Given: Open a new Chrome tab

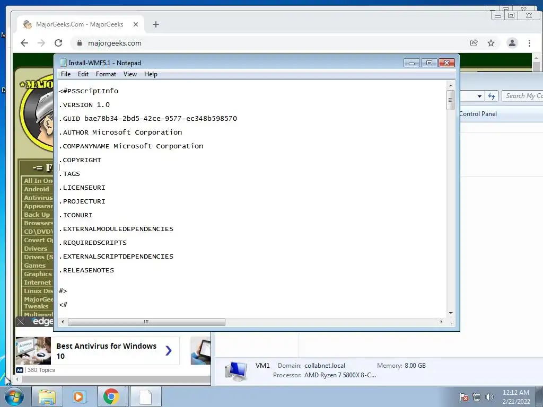Looking at the screenshot, I should click(x=156, y=24).
